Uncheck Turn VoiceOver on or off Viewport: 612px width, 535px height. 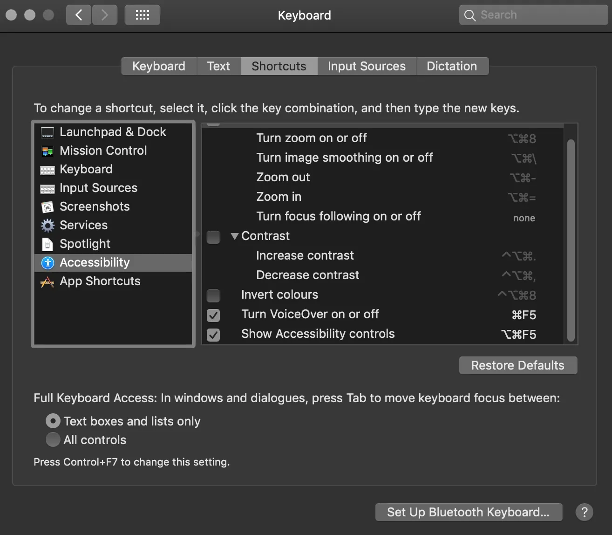pos(213,315)
